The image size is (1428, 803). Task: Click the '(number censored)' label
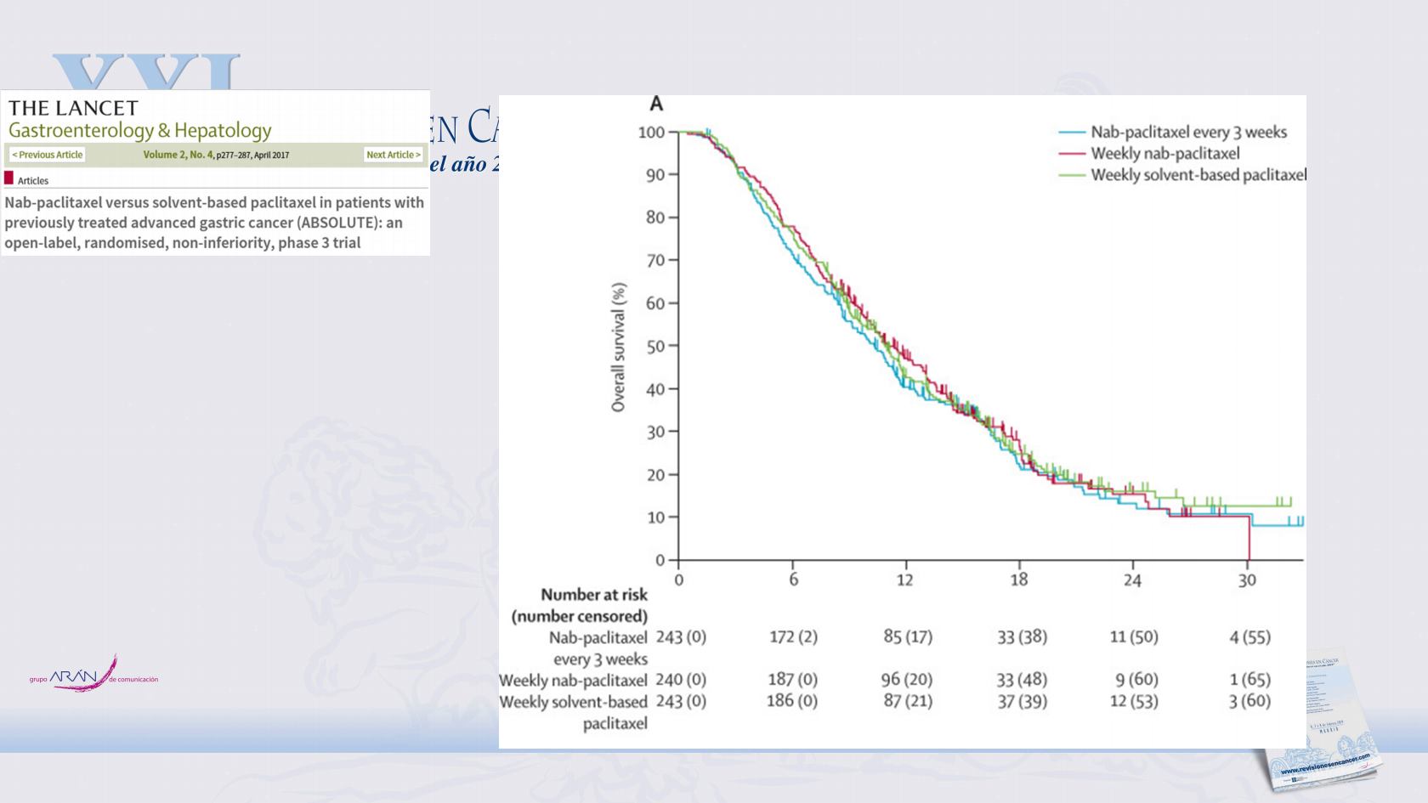[x=580, y=616]
